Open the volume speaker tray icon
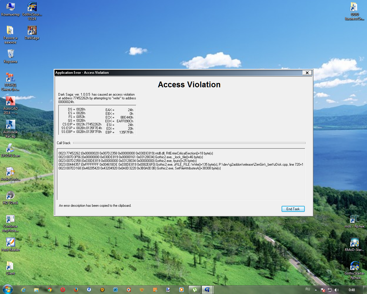367x294 pixels. coord(337,290)
